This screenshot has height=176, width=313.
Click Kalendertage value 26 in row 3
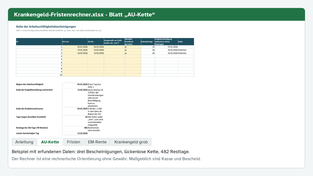148,53
